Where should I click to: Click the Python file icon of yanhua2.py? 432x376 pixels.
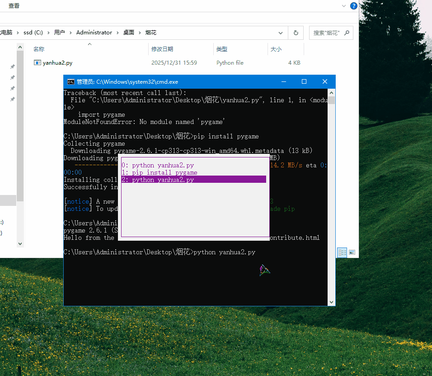pyautogui.click(x=37, y=63)
